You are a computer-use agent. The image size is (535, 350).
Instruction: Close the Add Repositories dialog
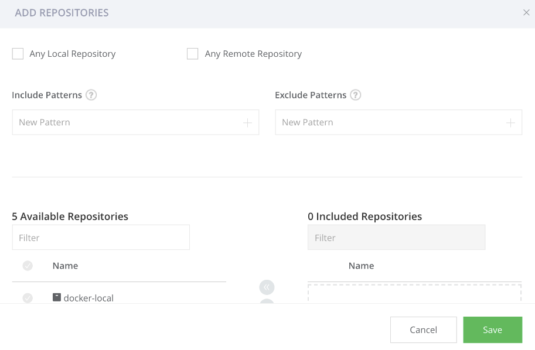[x=526, y=13]
